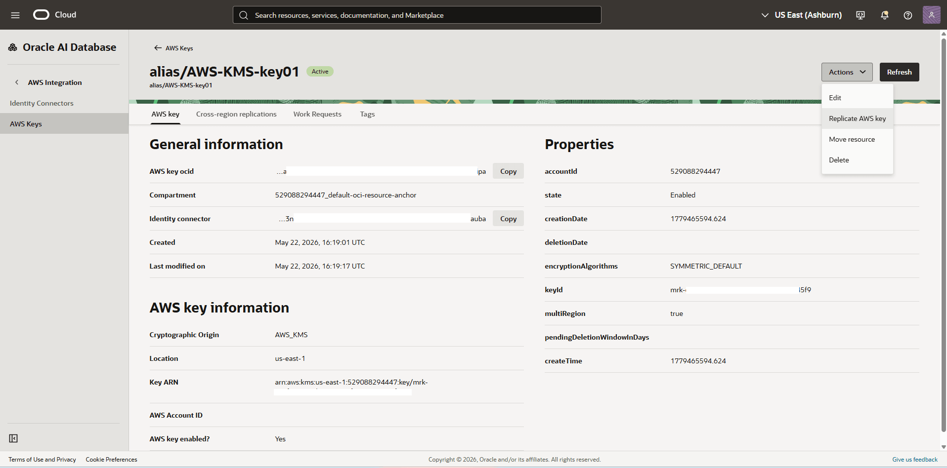Open Identity Connectors in sidebar
The width and height of the screenshot is (947, 468).
64,103
